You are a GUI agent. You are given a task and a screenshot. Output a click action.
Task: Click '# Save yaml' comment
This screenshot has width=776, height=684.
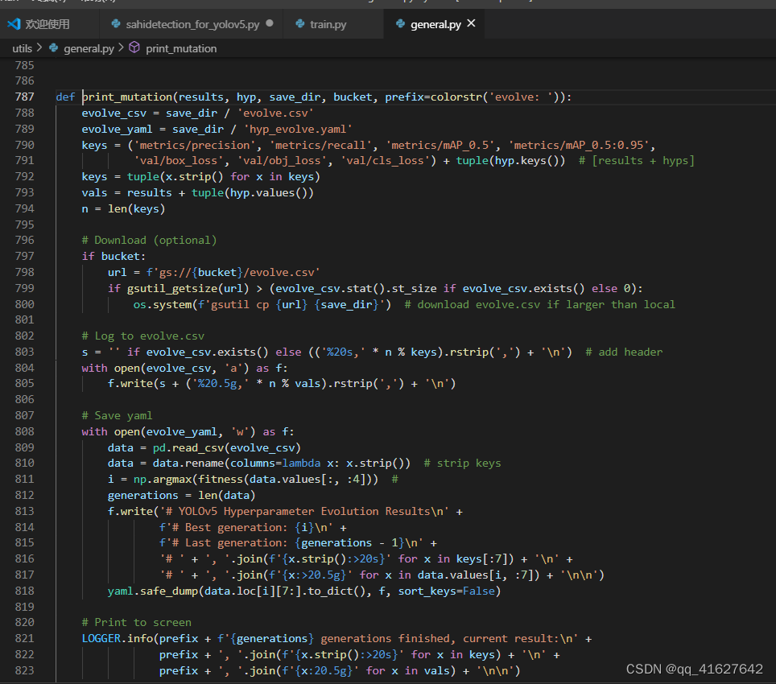click(x=117, y=416)
